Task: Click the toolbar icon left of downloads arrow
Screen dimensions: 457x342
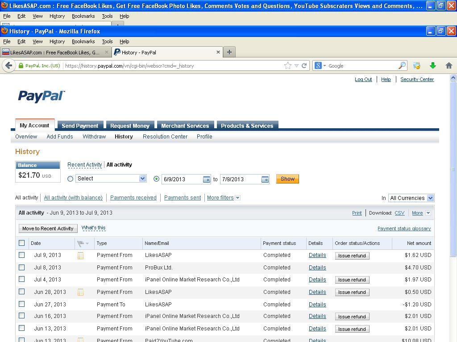Action: point(417,66)
